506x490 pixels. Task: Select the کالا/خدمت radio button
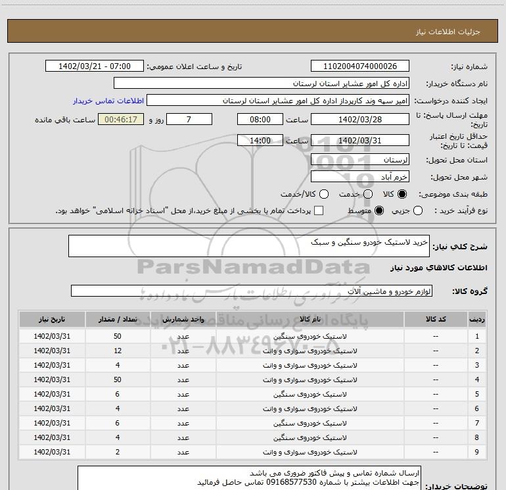(x=324, y=194)
